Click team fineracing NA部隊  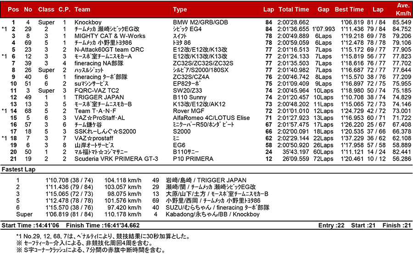[99, 63]
